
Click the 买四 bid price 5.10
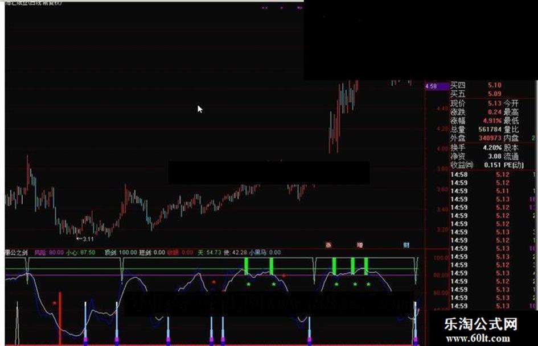point(494,85)
